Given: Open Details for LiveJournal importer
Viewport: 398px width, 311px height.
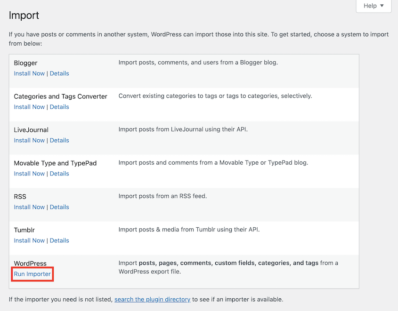Looking at the screenshot, I should 59,140.
